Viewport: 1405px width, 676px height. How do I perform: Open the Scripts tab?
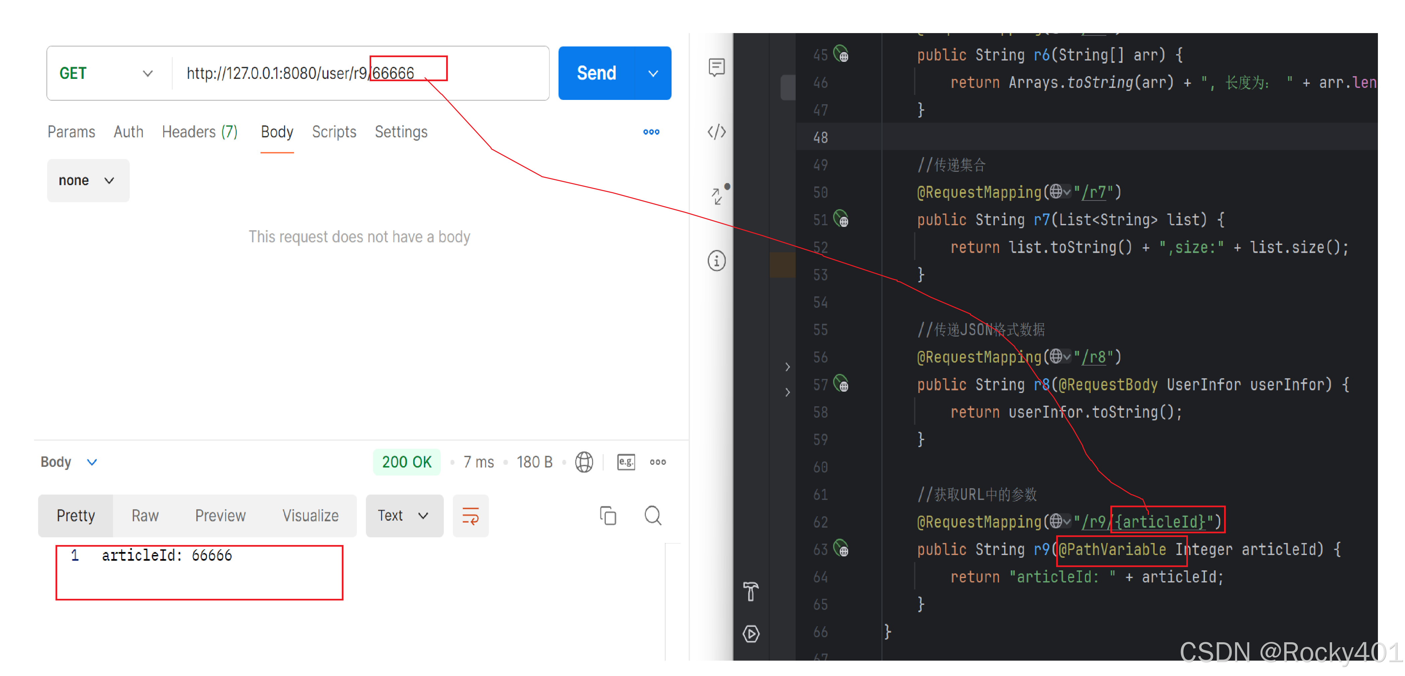coord(334,132)
